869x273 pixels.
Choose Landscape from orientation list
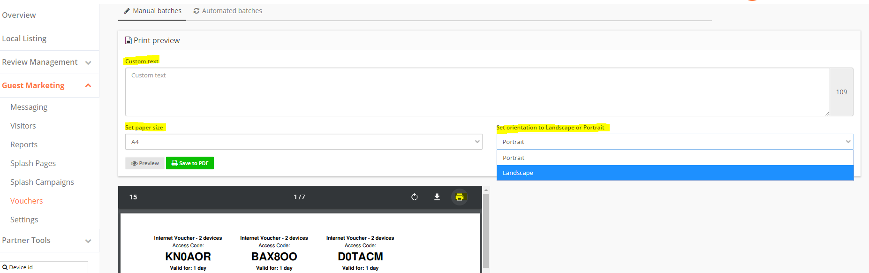(x=675, y=173)
